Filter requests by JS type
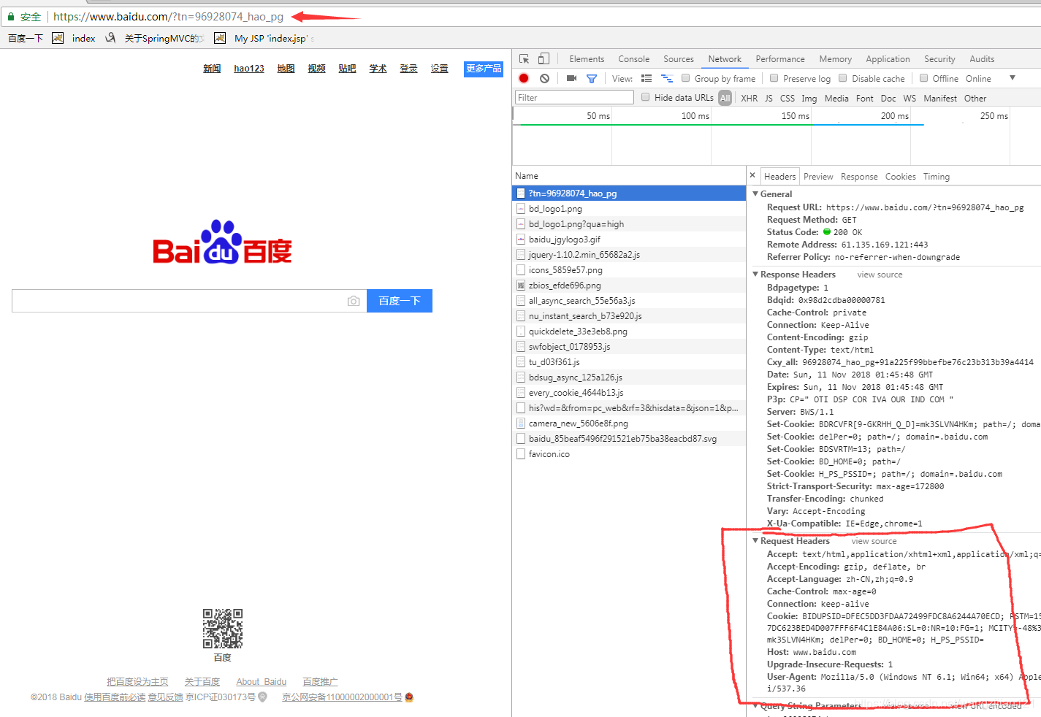The image size is (1041, 717). pos(769,98)
